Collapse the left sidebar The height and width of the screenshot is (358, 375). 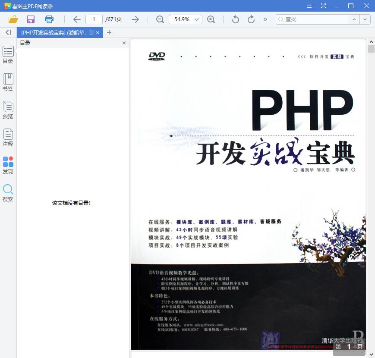[x=8, y=32]
